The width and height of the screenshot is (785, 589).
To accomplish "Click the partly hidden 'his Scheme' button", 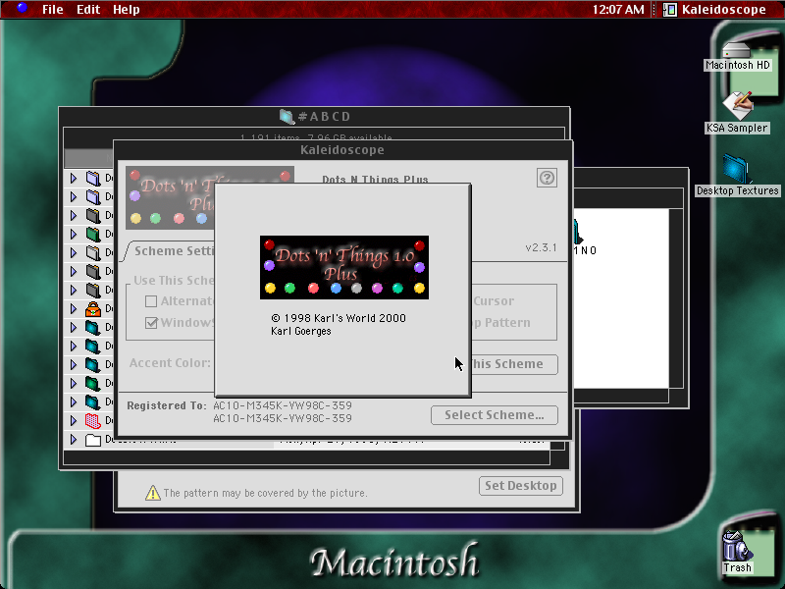I will pyautogui.click(x=514, y=364).
